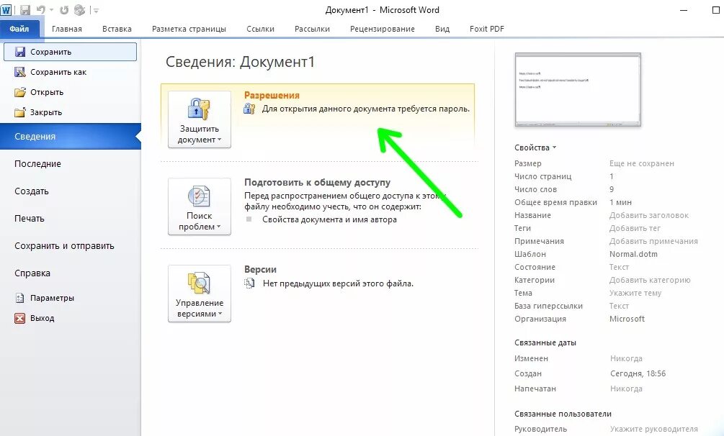Viewport: 724px width, 436px height.
Task: Click the Связанные пользователи heading
Action: tap(563, 414)
